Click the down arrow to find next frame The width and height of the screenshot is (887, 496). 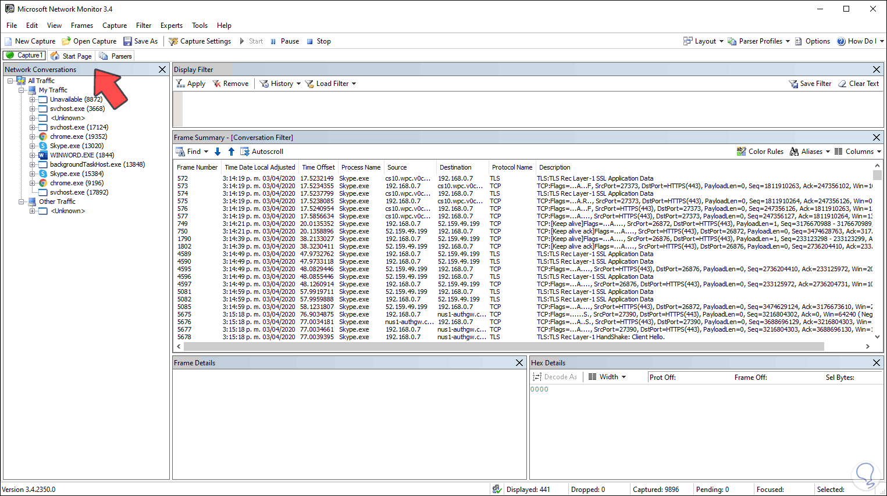[218, 152]
